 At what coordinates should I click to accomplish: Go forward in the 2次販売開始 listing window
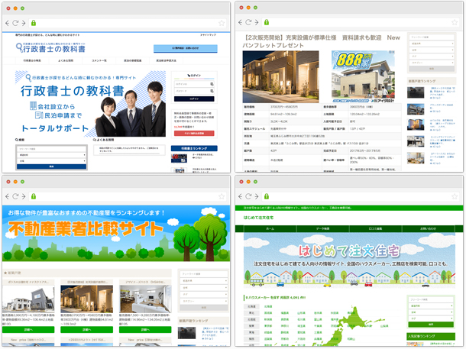[257, 22]
